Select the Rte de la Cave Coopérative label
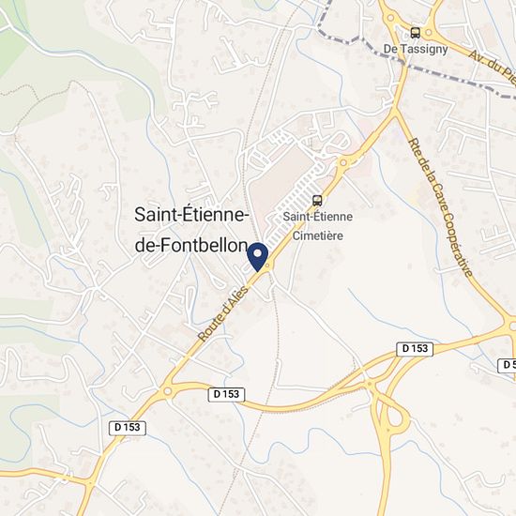The image size is (516, 516). point(441,207)
